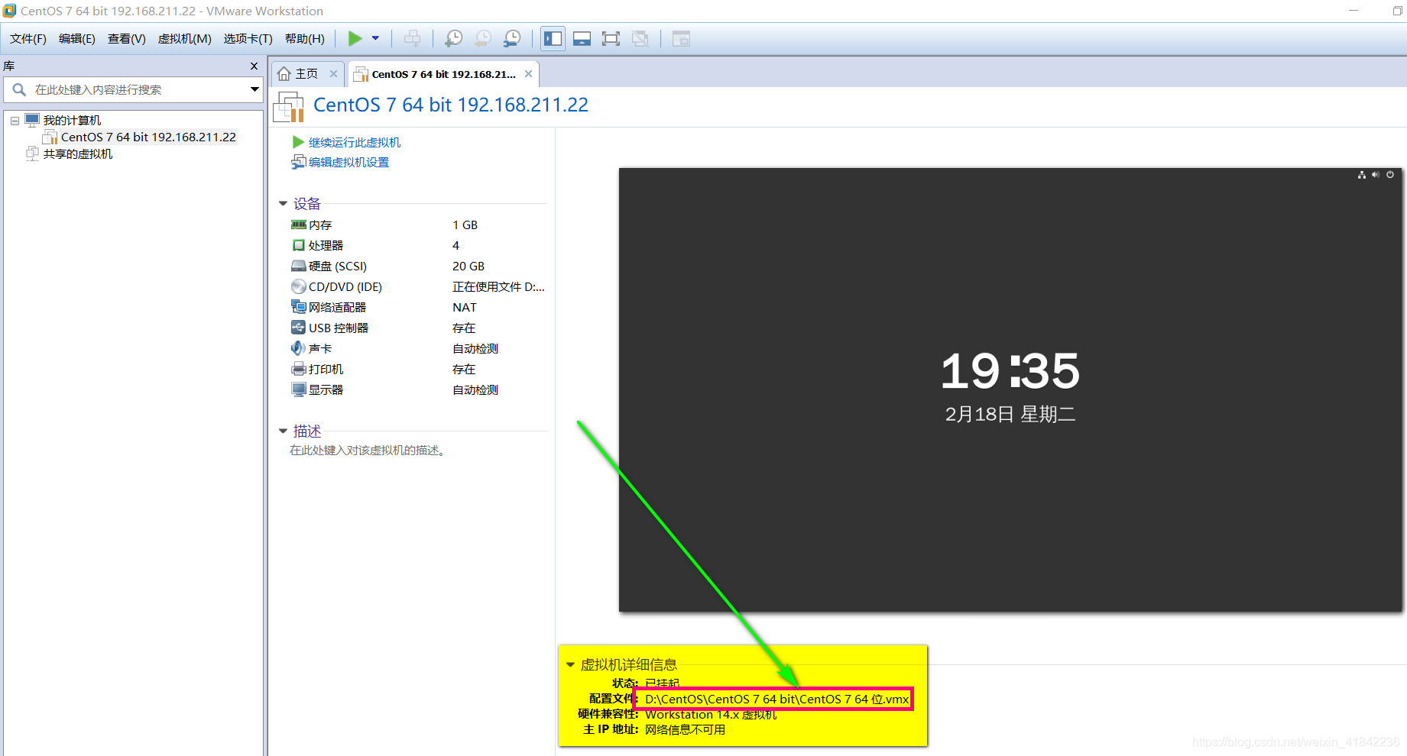Open the 选项卡(T) menu
Viewport: 1407px width, 756px height.
(x=248, y=38)
